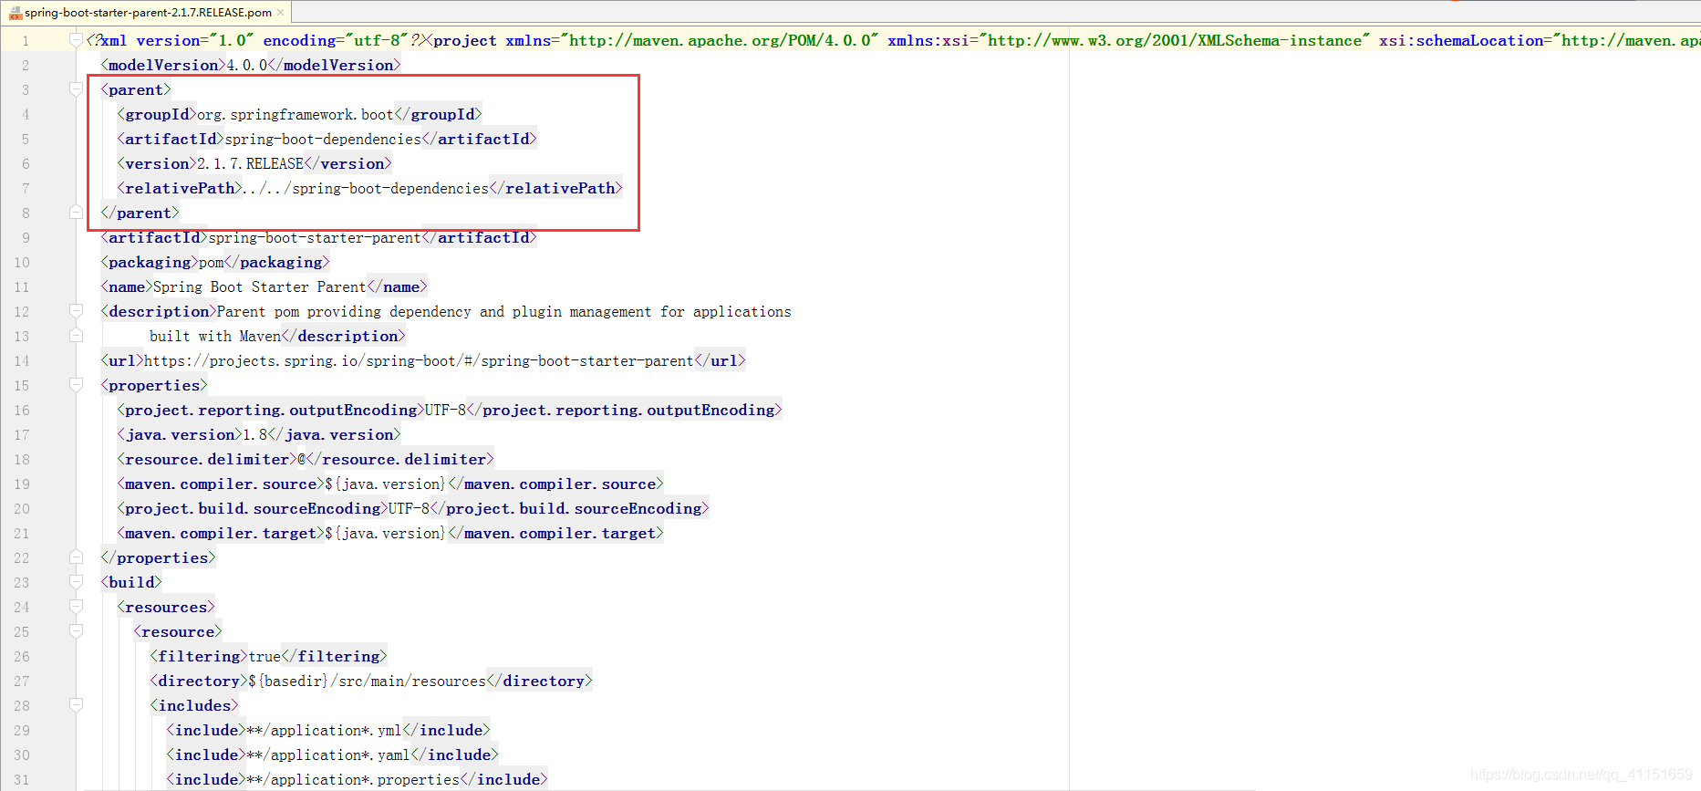Click groupId value org.springframework.boot
Viewport: 1701px width, 791px height.
[x=296, y=114]
